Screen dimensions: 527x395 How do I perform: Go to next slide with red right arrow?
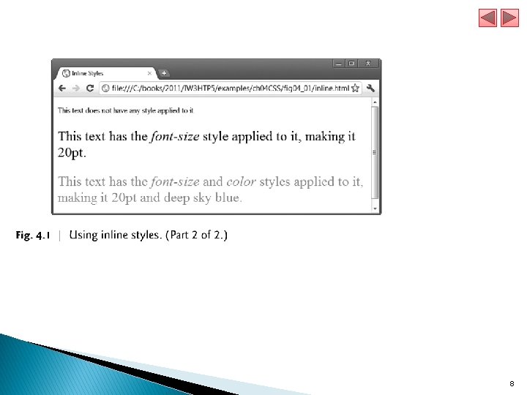coord(509,18)
